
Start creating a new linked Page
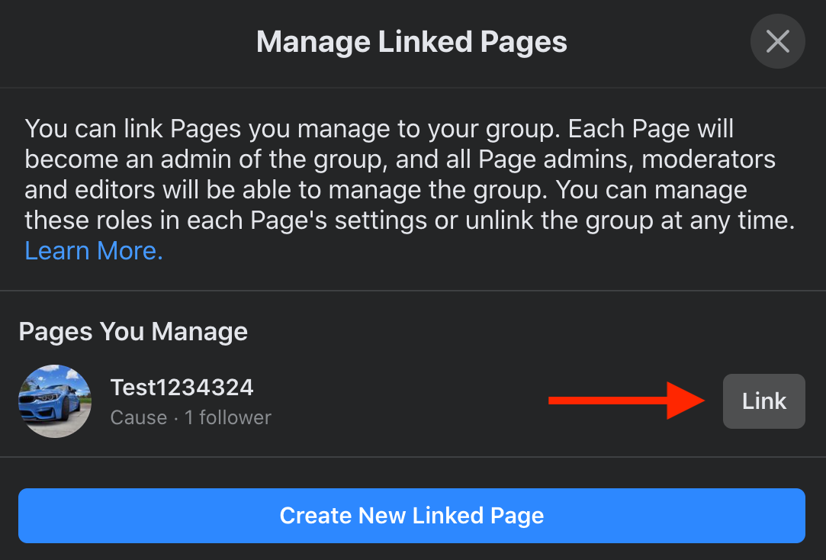(412, 516)
